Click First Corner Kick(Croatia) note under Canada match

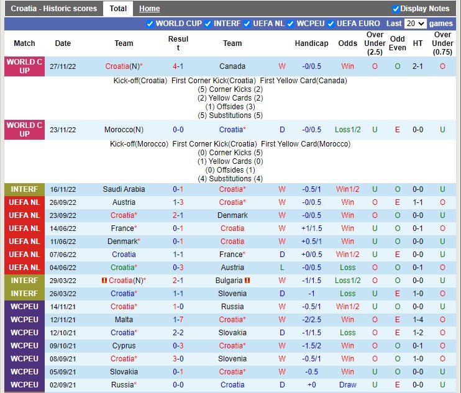click(x=214, y=81)
